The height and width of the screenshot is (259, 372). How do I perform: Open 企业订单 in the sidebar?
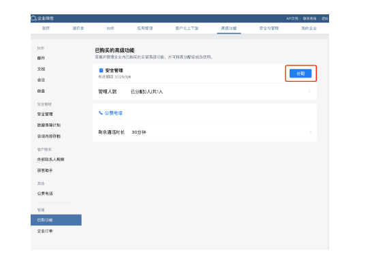point(45,231)
